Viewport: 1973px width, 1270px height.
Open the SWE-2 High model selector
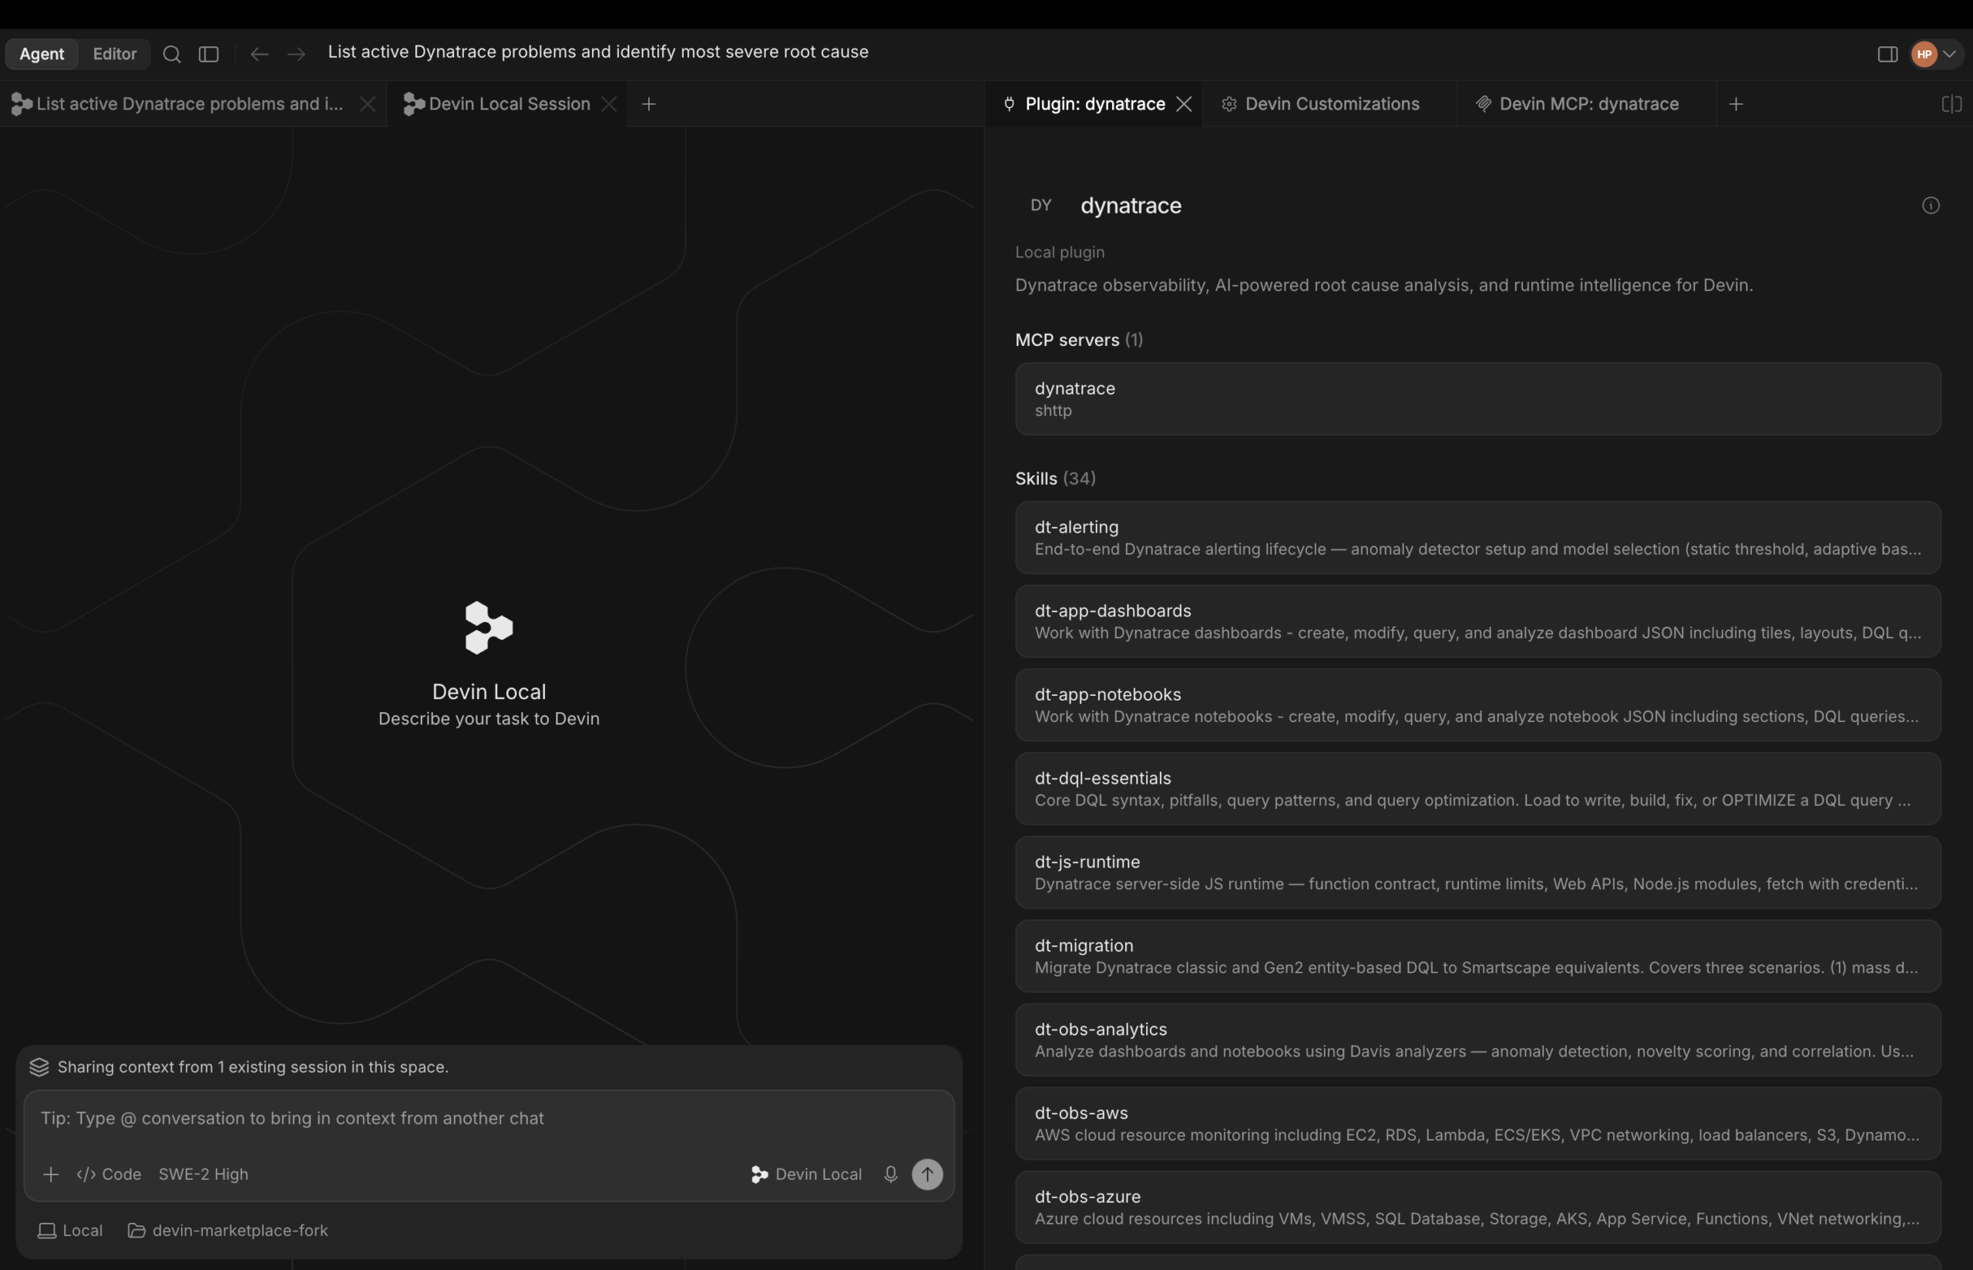pos(203,1174)
